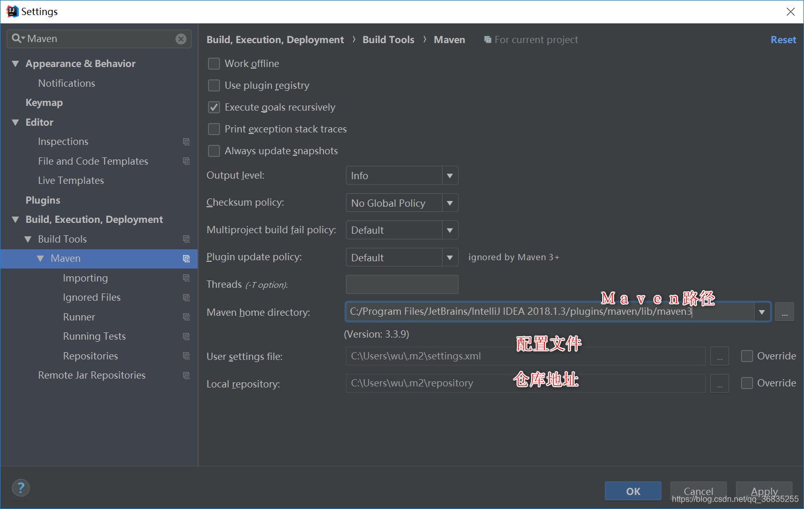Screen dimensions: 804x509
Task: Click project-level icon beside Ignored Files
Action: tap(186, 298)
